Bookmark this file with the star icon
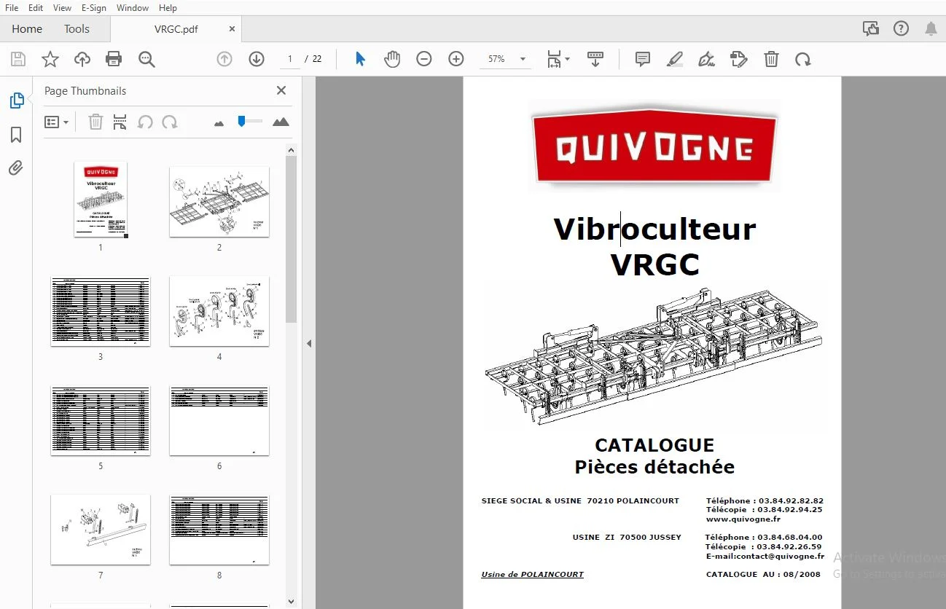 pyautogui.click(x=50, y=59)
